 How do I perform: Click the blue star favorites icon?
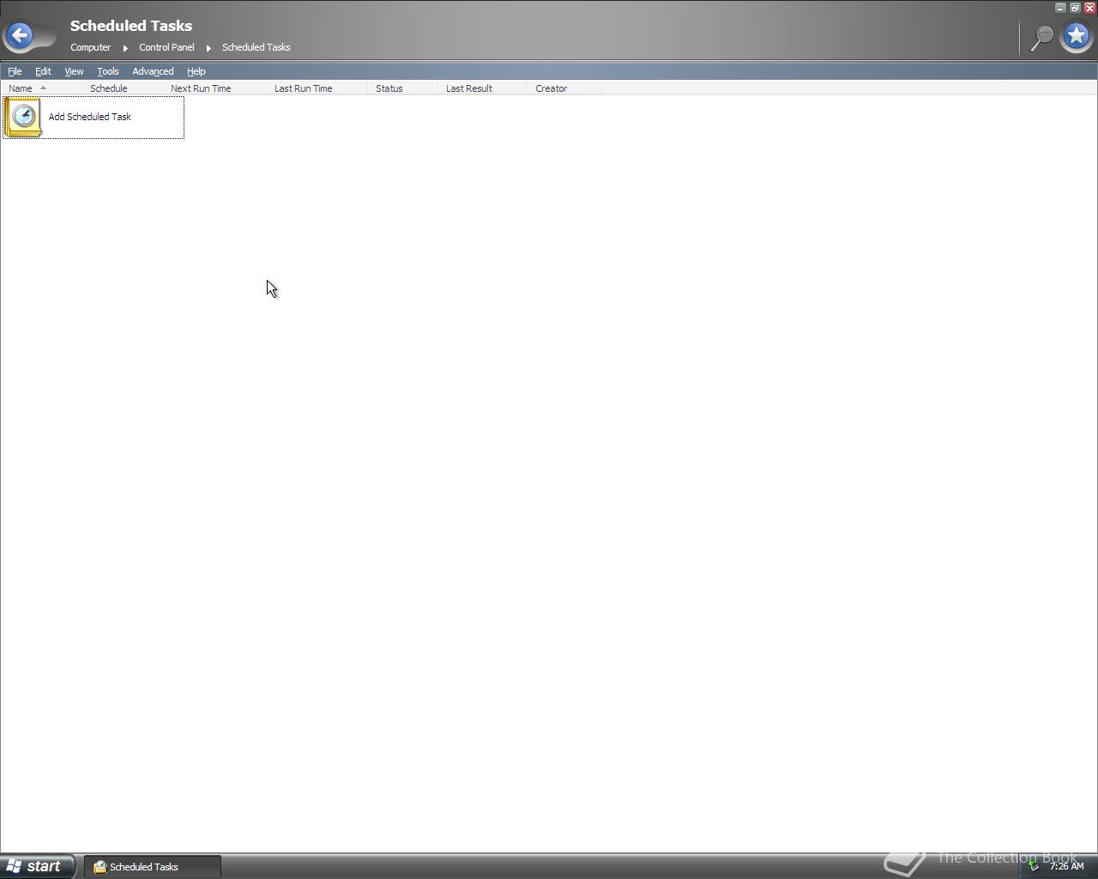[1077, 36]
